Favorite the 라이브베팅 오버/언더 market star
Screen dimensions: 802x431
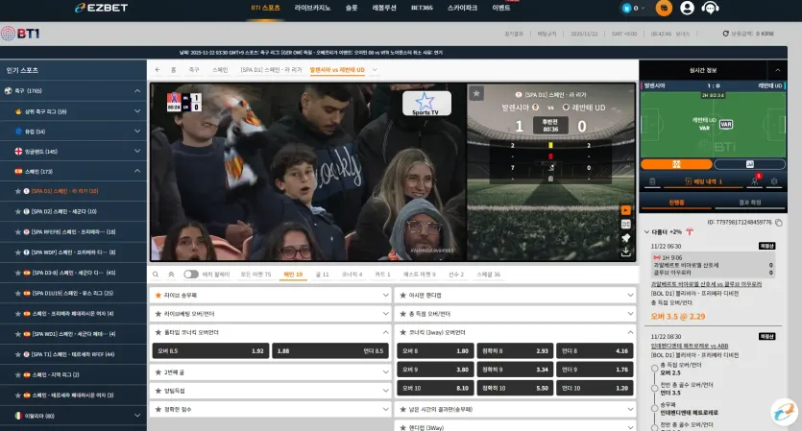158,313
